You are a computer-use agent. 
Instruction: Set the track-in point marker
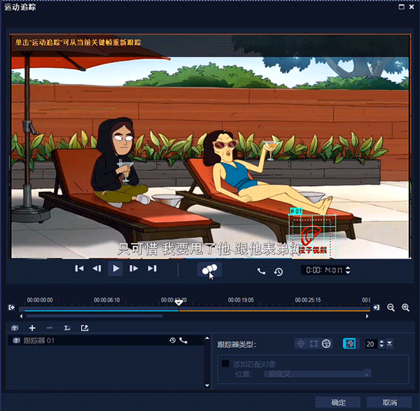(x=11, y=307)
